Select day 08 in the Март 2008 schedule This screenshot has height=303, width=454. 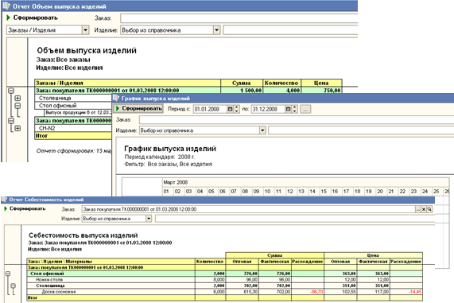[x=245, y=191]
